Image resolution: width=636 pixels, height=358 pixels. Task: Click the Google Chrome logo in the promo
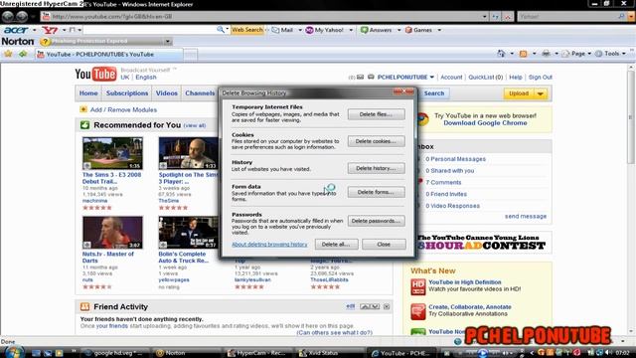click(x=422, y=119)
